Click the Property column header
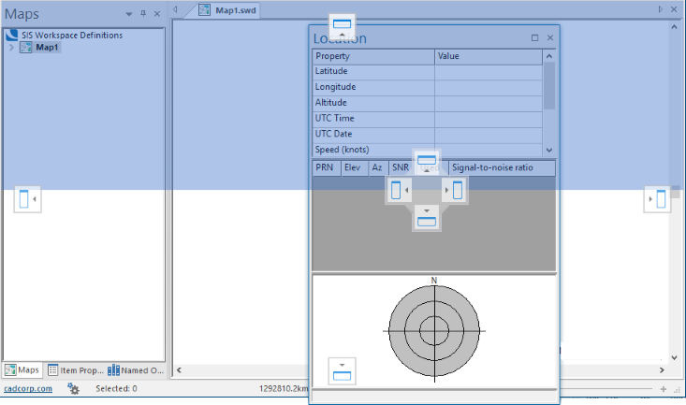 tap(373, 56)
